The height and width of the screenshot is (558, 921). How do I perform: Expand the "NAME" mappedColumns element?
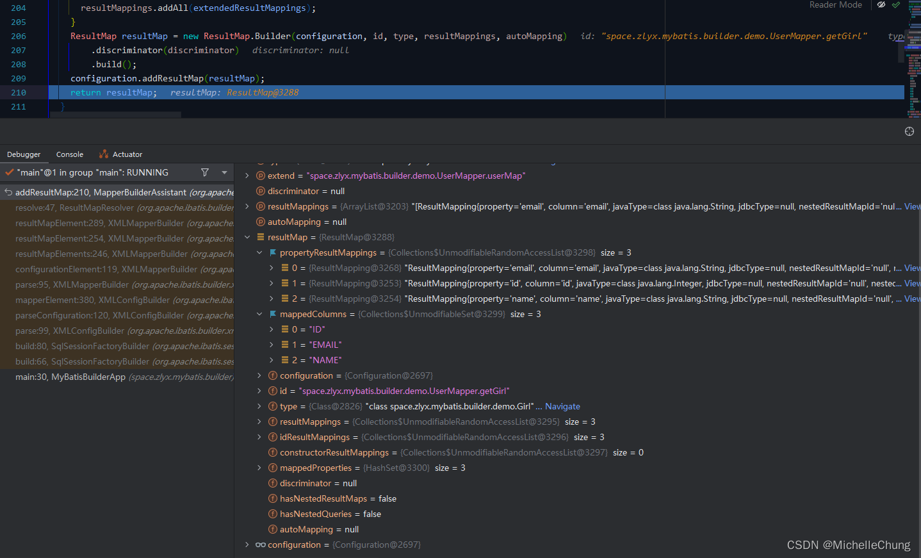[x=272, y=360]
